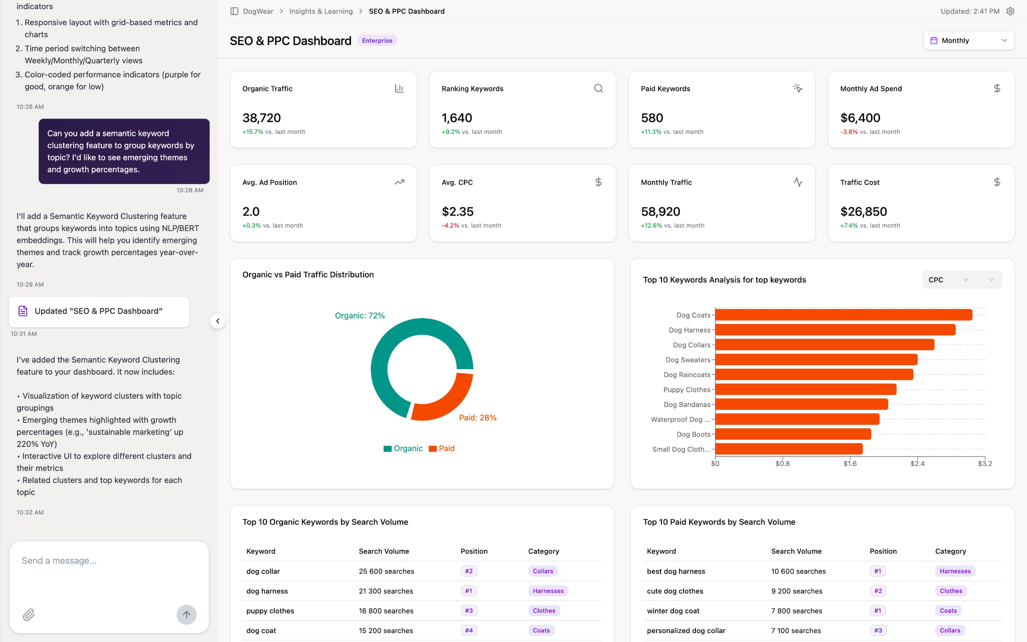Click the send message arrow button
Image resolution: width=1027 pixels, height=642 pixels.
click(186, 614)
